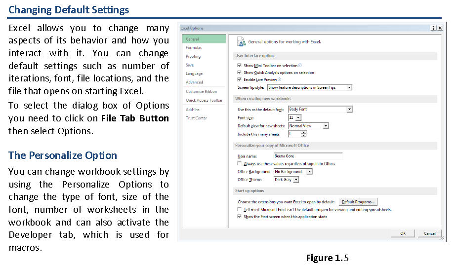
Task: Click the sheets count number field
Action: tap(294, 134)
